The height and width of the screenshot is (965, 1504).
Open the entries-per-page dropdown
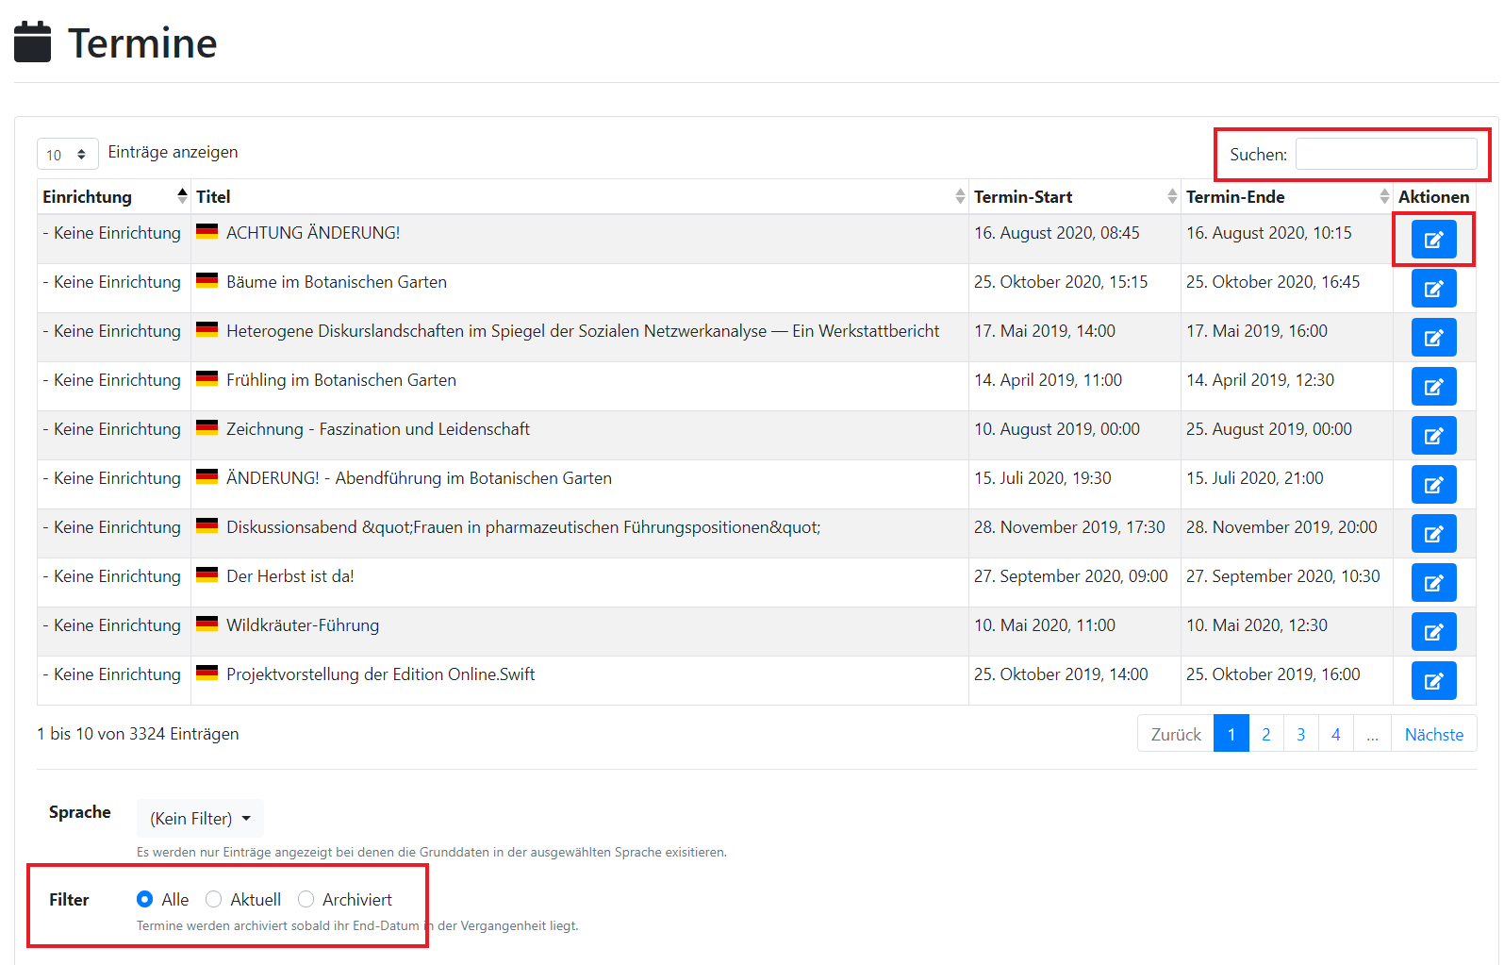[67, 155]
